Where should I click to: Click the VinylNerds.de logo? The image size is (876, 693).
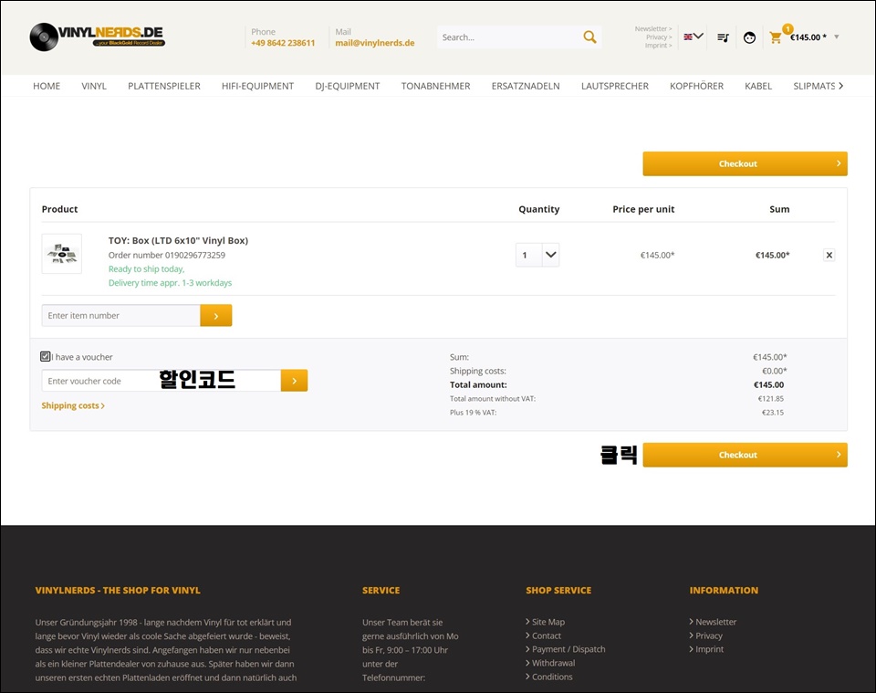(98, 37)
